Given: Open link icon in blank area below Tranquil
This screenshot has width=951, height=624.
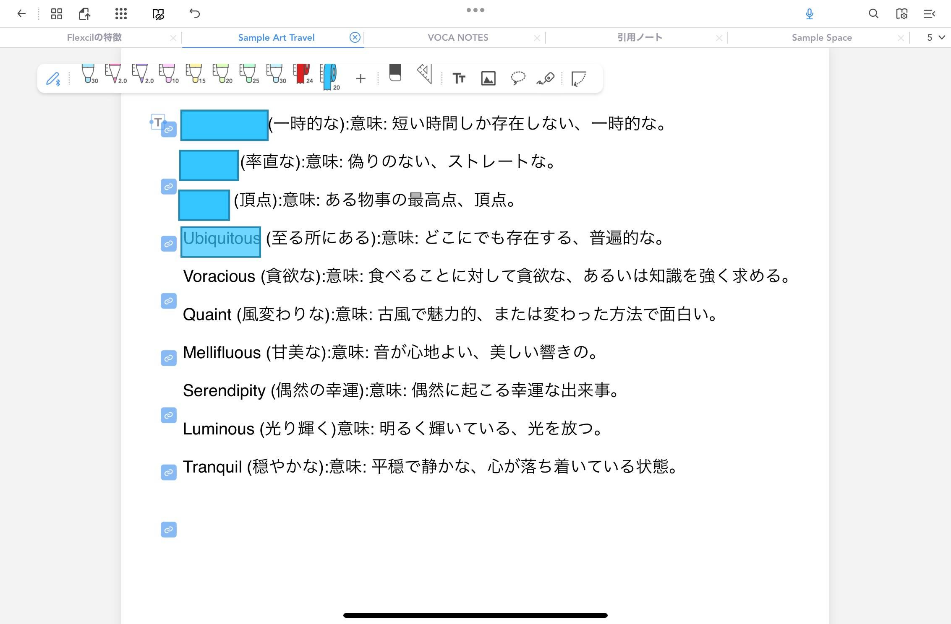Looking at the screenshot, I should (x=169, y=530).
